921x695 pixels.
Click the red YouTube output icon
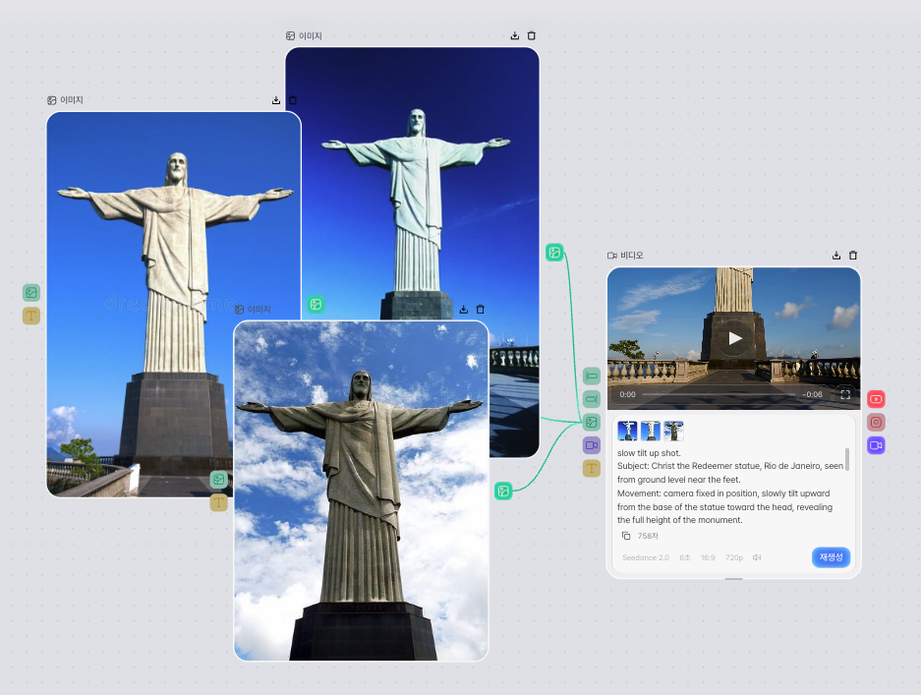(876, 399)
